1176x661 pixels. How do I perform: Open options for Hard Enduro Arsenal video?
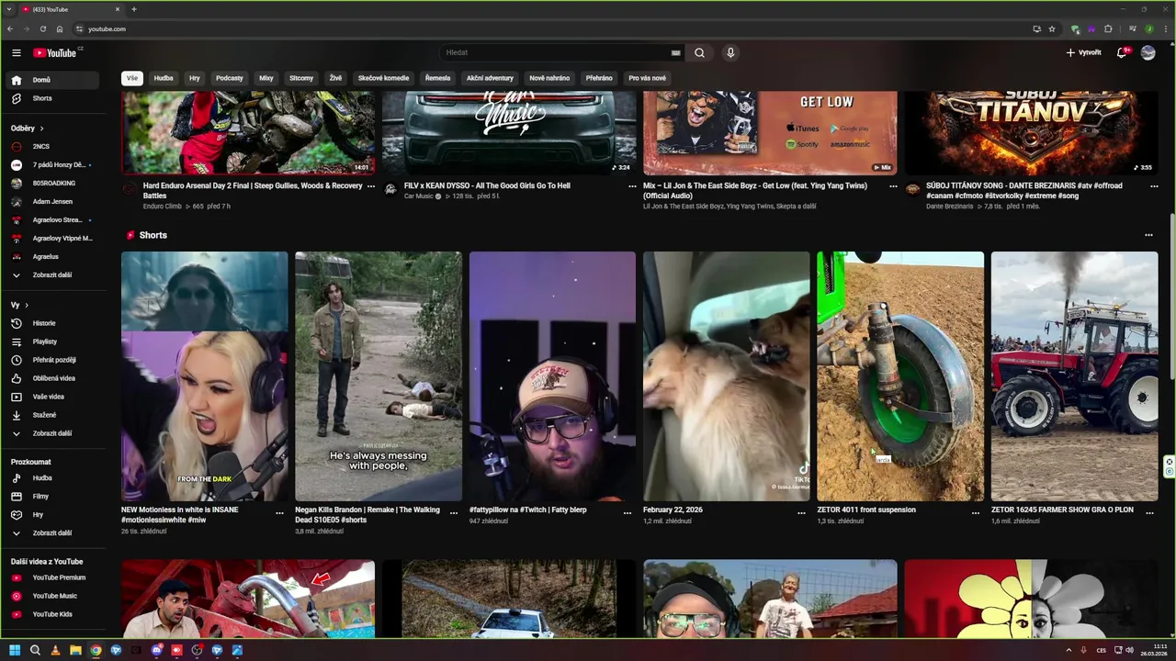click(371, 185)
